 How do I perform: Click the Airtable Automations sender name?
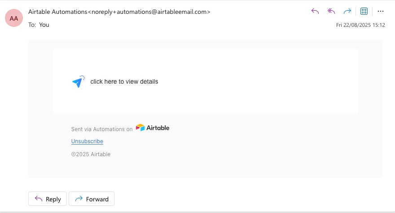pyautogui.click(x=58, y=12)
